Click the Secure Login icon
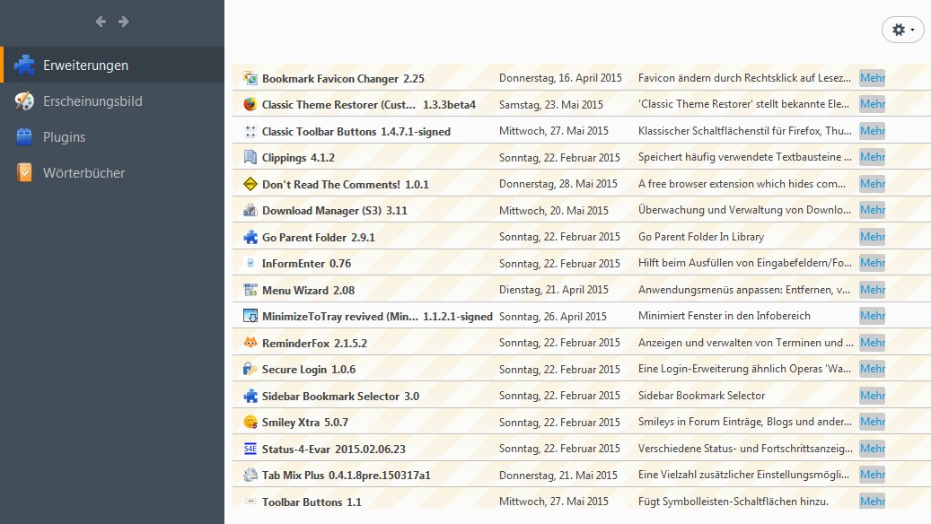Viewport: 931px width, 524px height. pos(250,370)
